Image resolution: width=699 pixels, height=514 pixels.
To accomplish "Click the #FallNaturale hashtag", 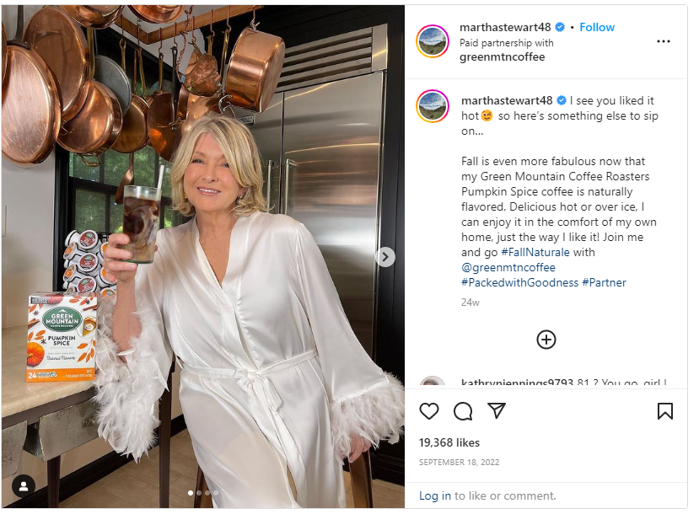I will coord(534,252).
